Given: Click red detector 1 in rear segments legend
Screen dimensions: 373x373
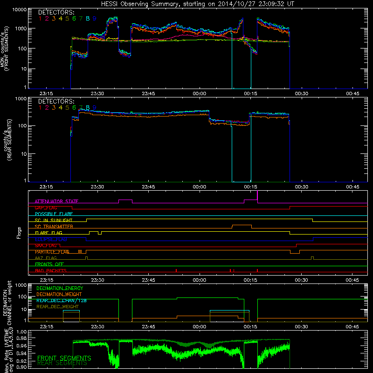Looking at the screenshot, I should tap(40, 108).
